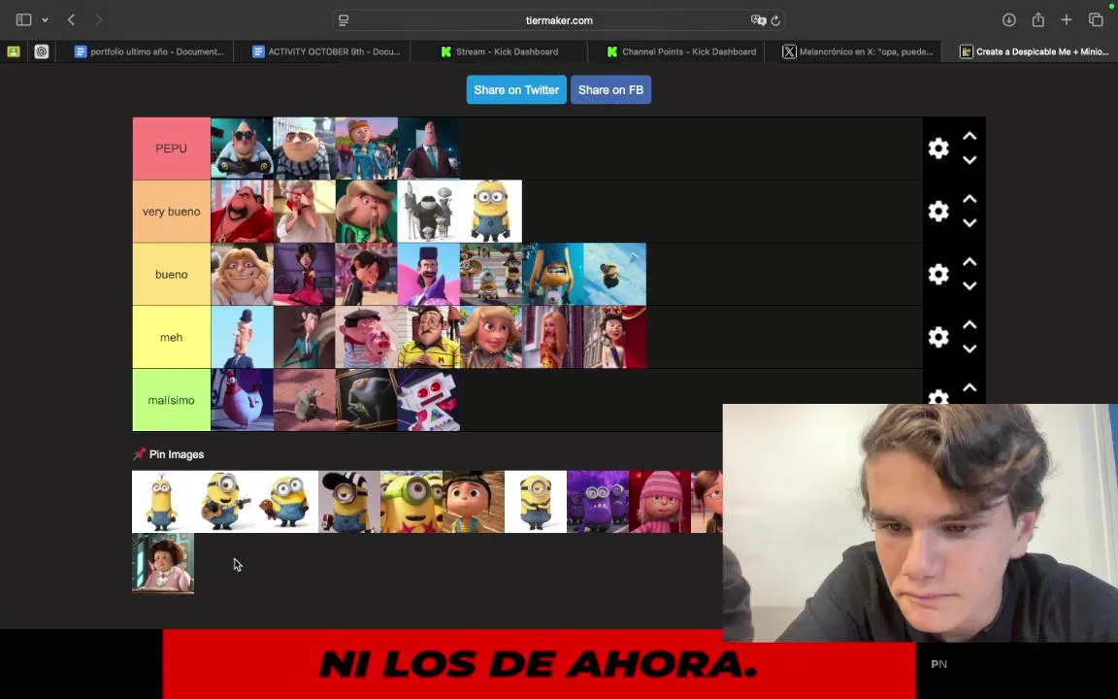Switch to Melancrónico en X tab
1118x699 pixels.
click(858, 51)
